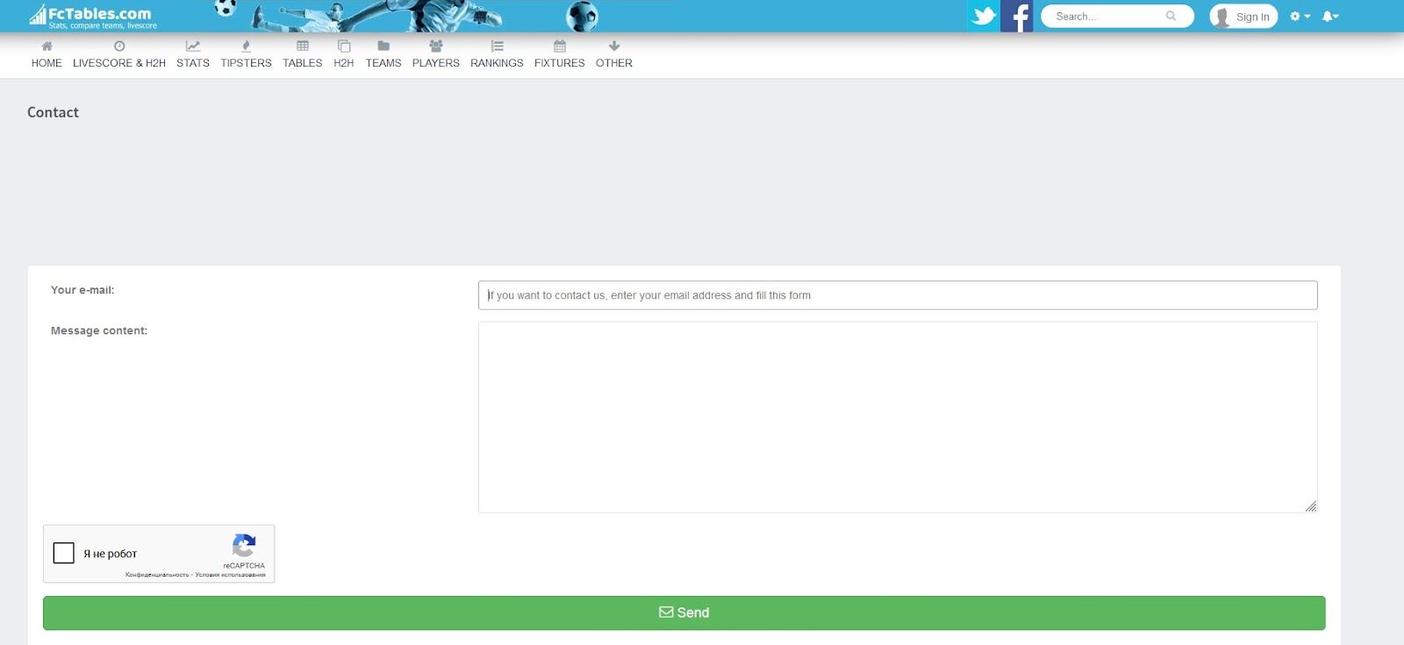
Task: Click the Tipsters icon
Action: click(246, 46)
